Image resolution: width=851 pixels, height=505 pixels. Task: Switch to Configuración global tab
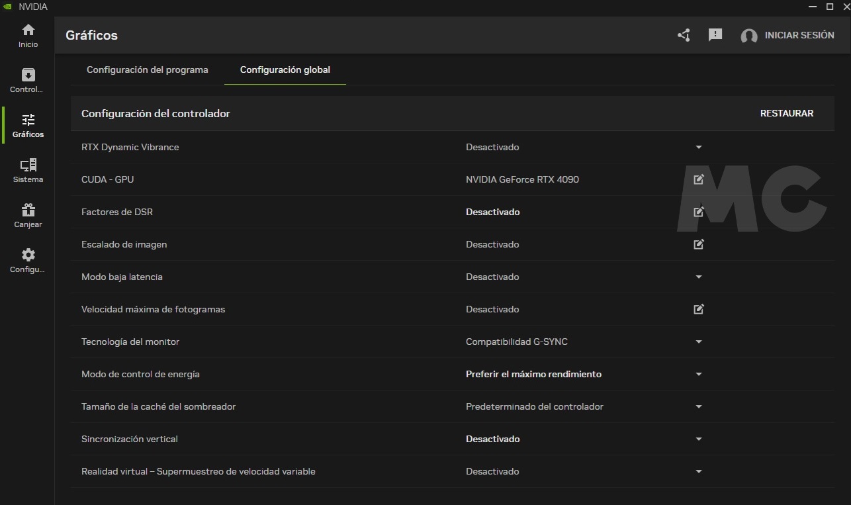[x=285, y=69]
